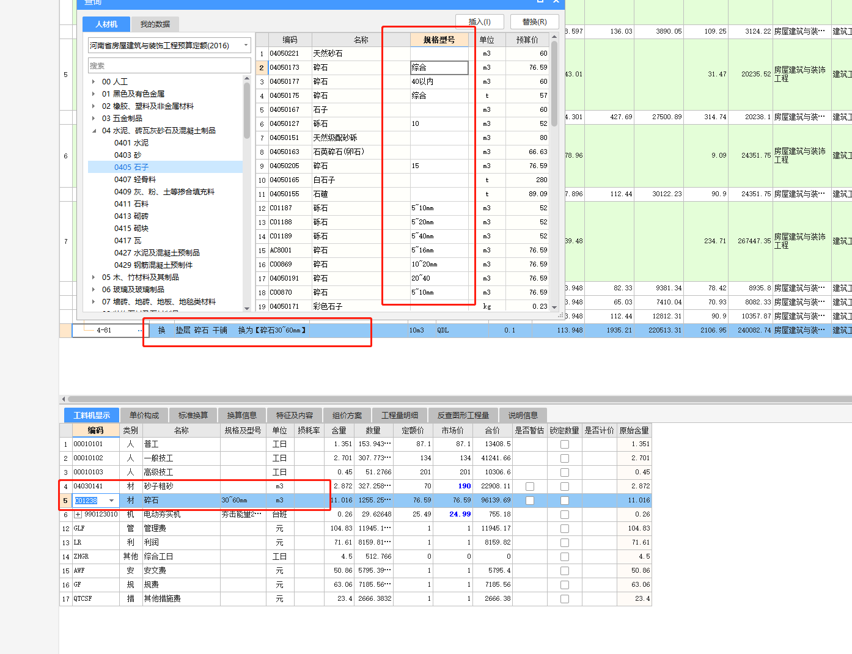This screenshot has width=852, height=654.
Task: Open the 河南省 quota library dropdown
Action: (246, 45)
